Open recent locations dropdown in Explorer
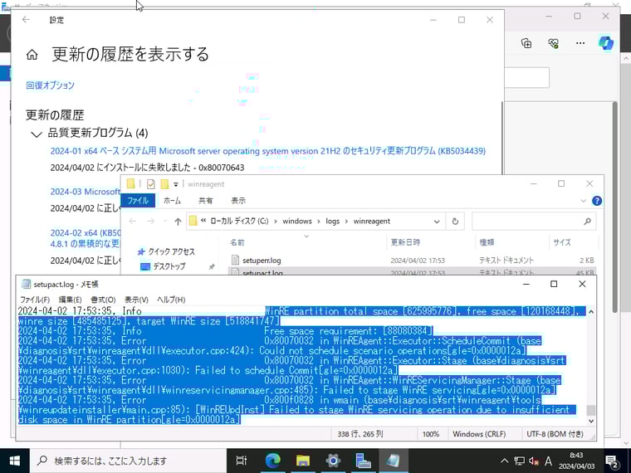The height and width of the screenshot is (473, 631). (x=165, y=222)
